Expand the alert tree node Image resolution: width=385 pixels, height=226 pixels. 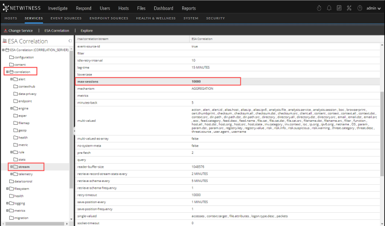point(11,79)
